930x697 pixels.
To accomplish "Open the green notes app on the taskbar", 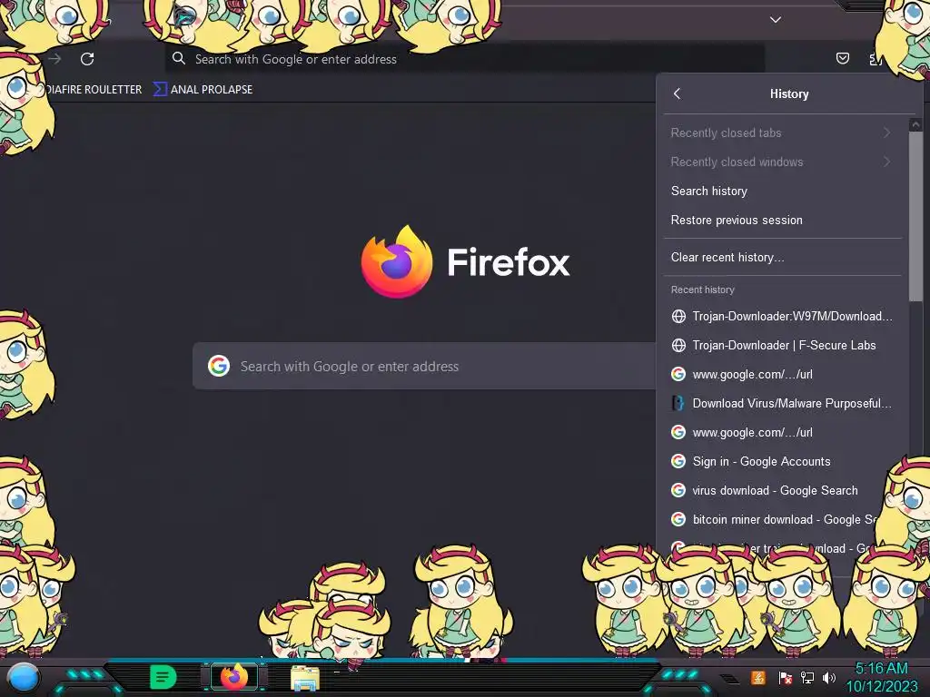I will point(163,677).
